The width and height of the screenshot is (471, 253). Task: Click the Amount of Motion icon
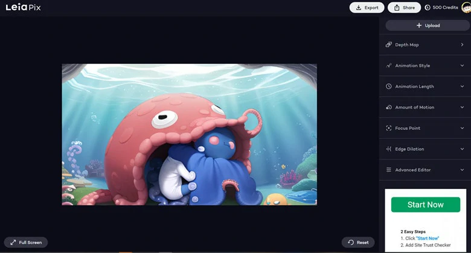point(389,107)
